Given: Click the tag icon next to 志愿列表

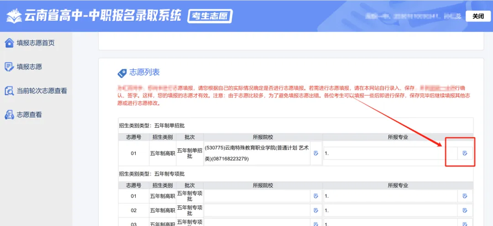Looking at the screenshot, I should pos(122,73).
